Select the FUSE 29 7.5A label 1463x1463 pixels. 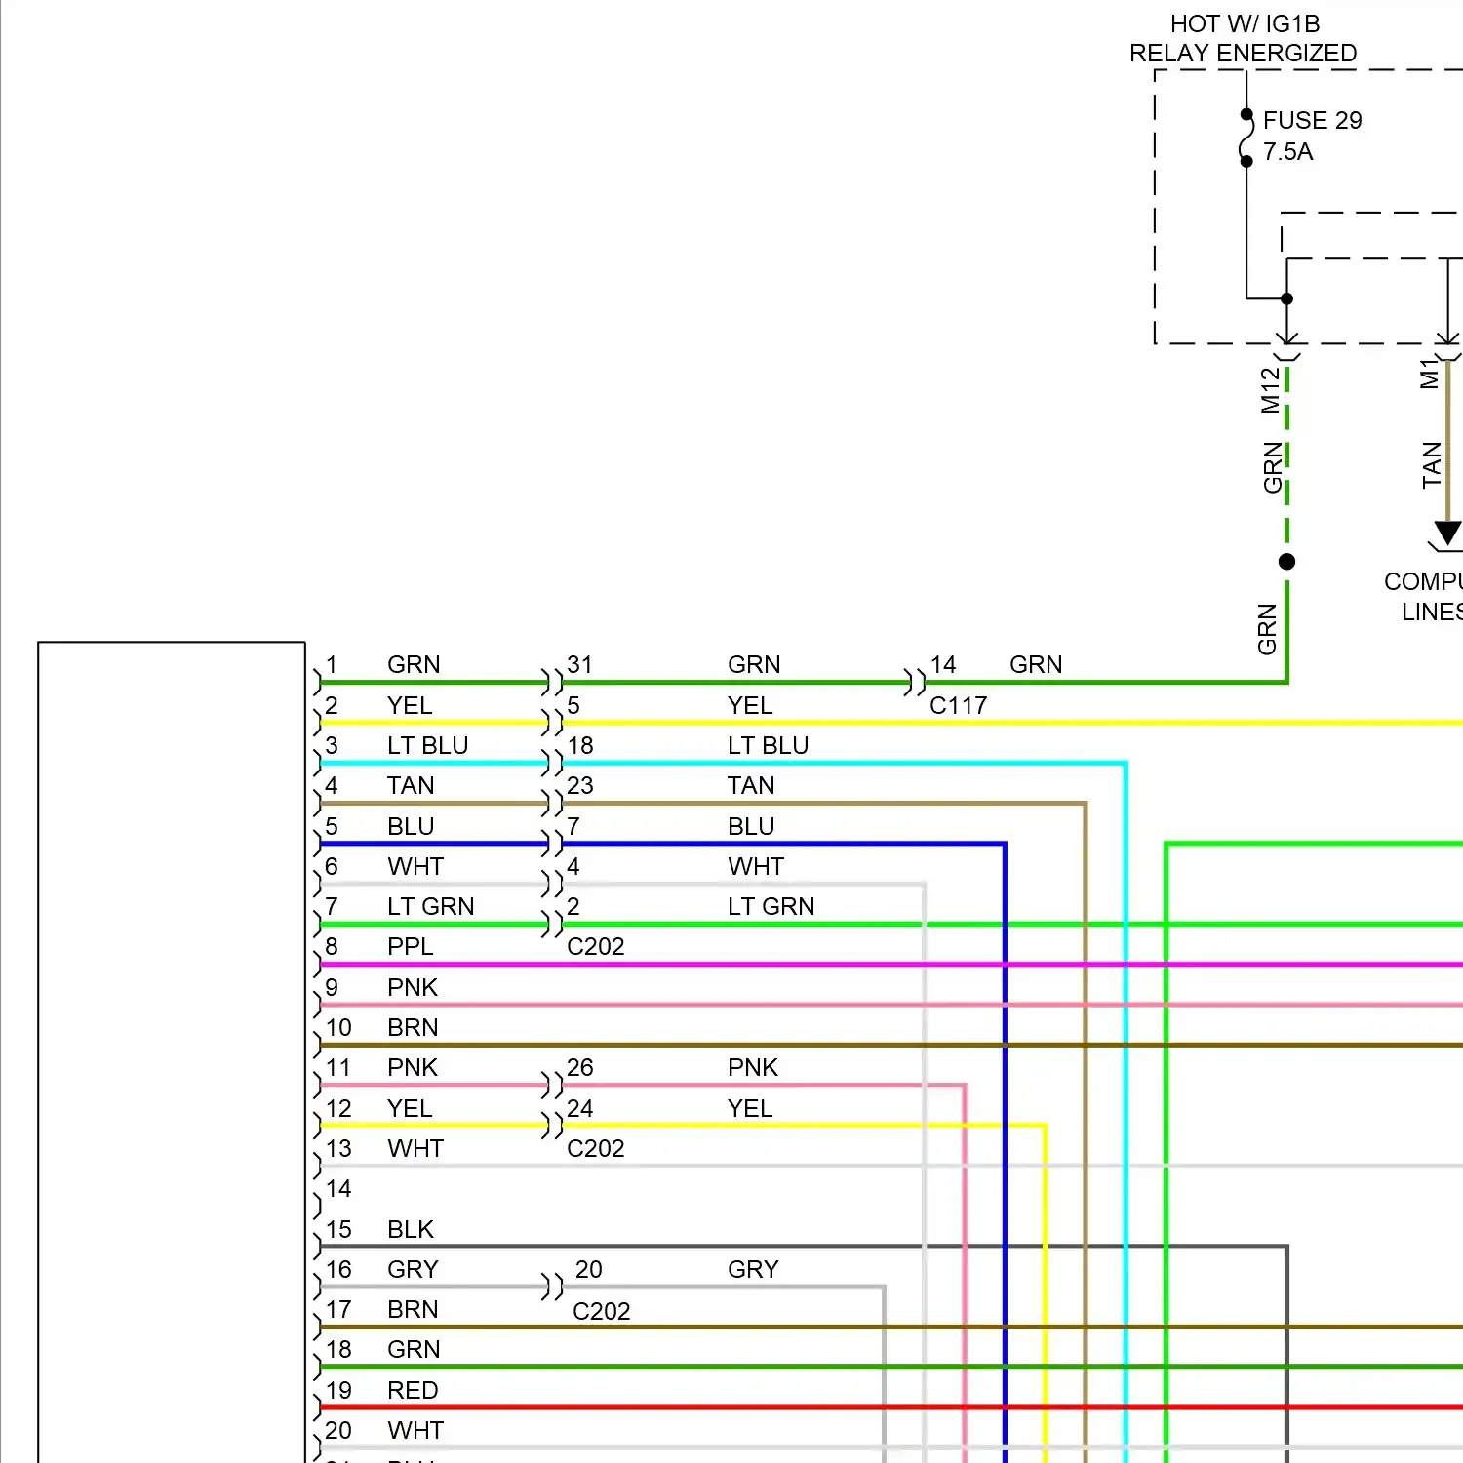tap(1311, 136)
